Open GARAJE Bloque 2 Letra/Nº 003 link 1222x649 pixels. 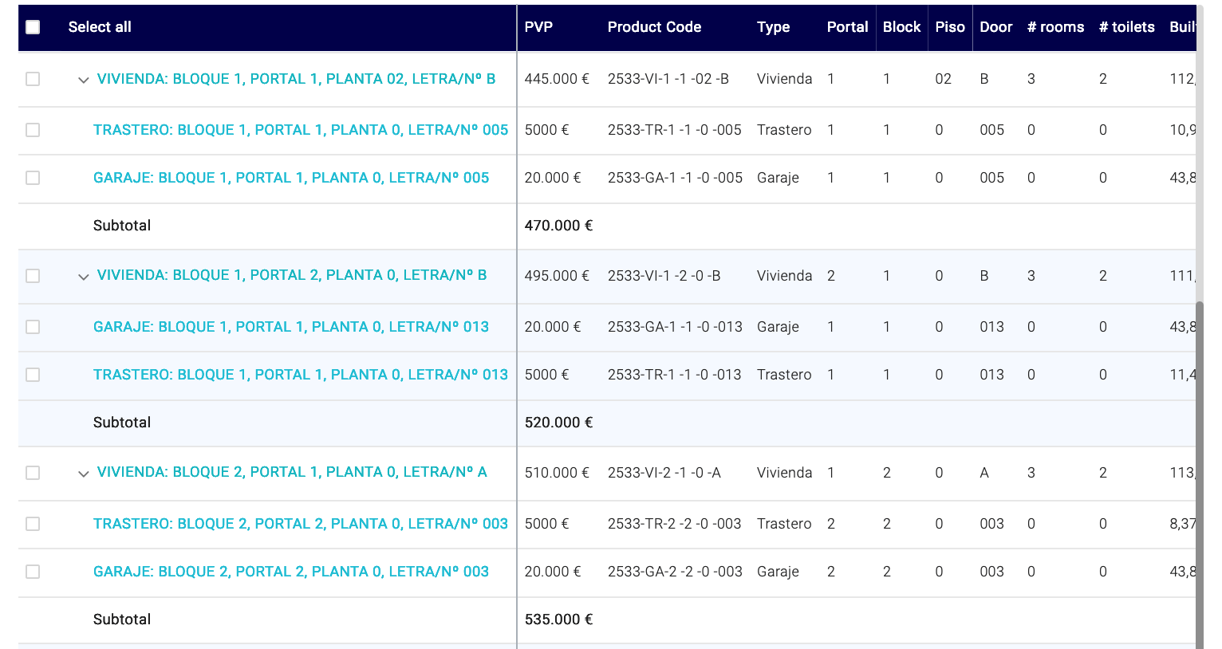coord(291,572)
